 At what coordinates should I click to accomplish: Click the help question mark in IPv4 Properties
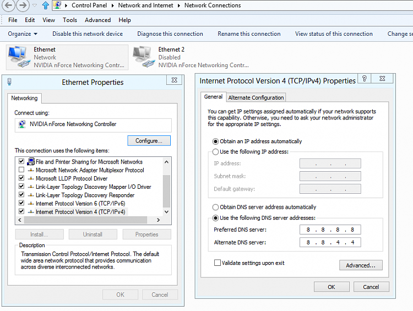[x=365, y=79]
